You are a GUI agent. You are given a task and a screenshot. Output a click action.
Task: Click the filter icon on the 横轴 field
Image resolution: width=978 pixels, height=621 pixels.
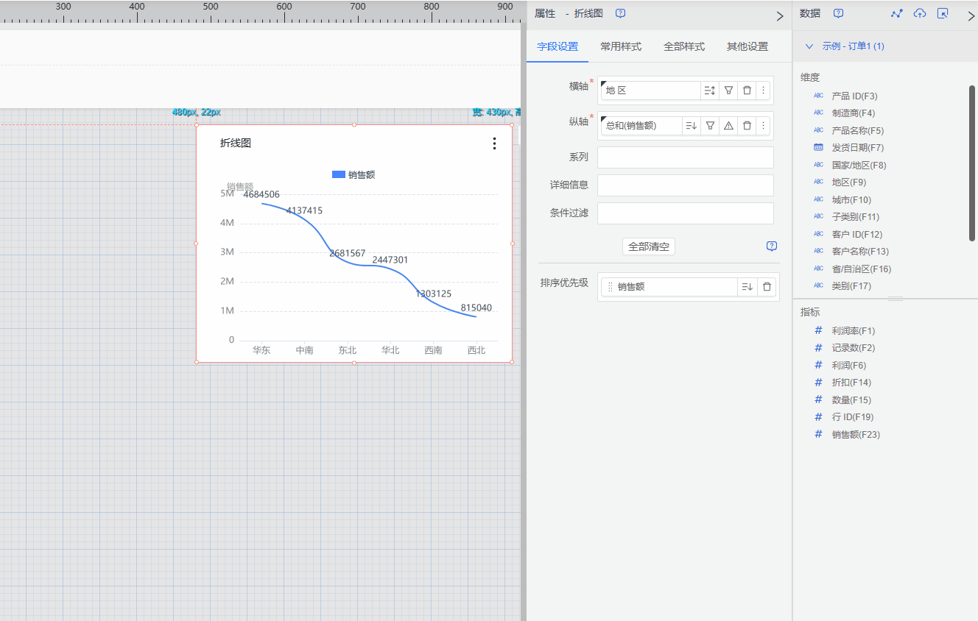728,91
